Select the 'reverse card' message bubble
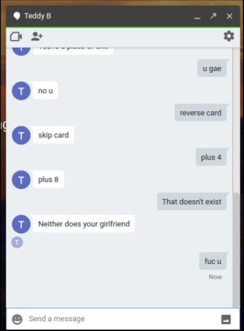 click(201, 113)
